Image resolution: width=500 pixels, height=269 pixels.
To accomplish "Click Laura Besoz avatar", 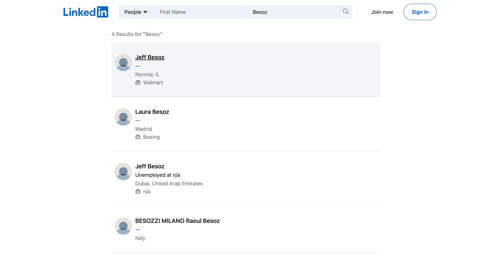I will click(x=123, y=117).
